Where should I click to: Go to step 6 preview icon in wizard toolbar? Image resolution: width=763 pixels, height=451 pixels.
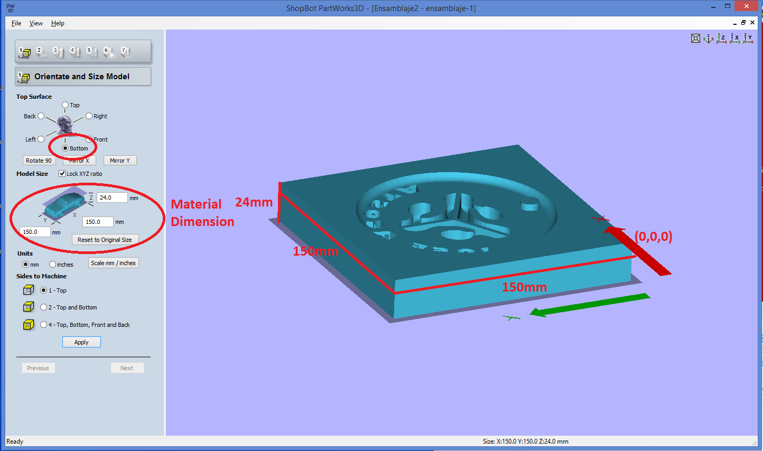(x=109, y=52)
